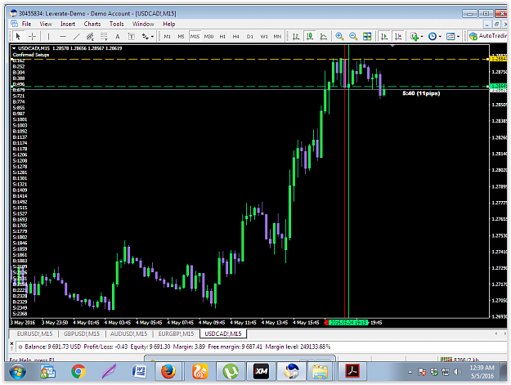
Task: Toggle chart auto scroll
Action: coord(384,36)
